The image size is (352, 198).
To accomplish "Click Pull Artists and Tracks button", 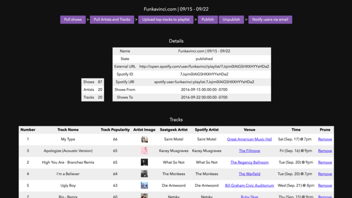I will click(x=112, y=19).
